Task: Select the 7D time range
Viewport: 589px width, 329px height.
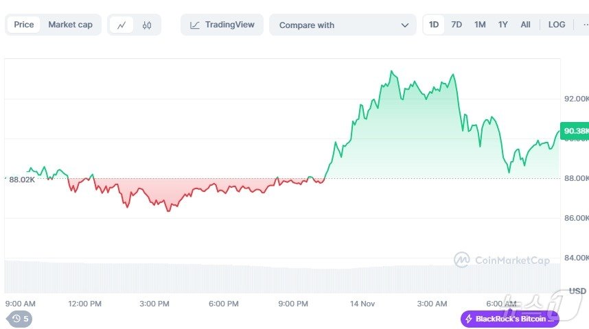Action: point(457,25)
